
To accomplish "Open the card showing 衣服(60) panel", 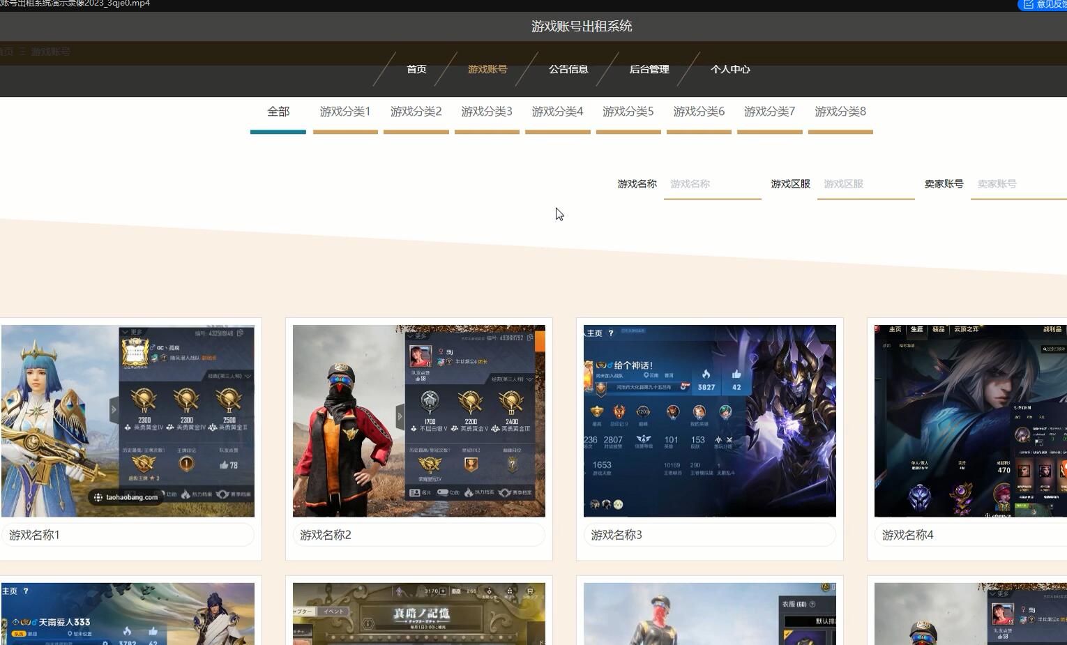I will [710, 614].
